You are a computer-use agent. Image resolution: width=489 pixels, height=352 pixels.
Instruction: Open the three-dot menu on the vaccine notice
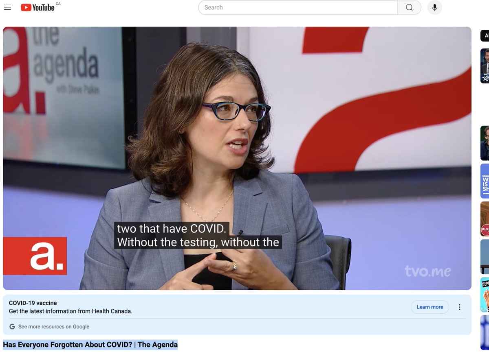point(460,307)
